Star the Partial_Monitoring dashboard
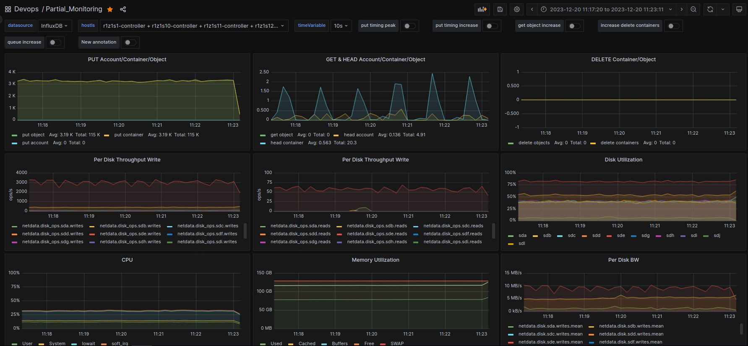This screenshot has width=748, height=346. (110, 9)
